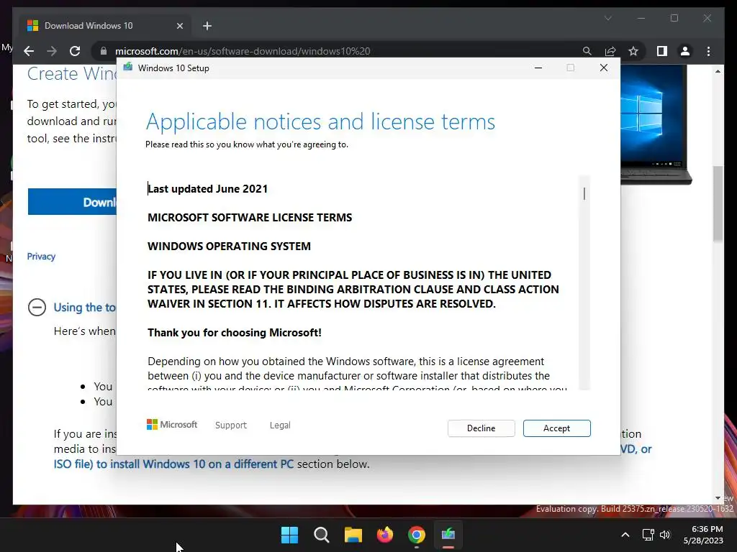Collapse the 'Using the tool' section

pyautogui.click(x=37, y=308)
